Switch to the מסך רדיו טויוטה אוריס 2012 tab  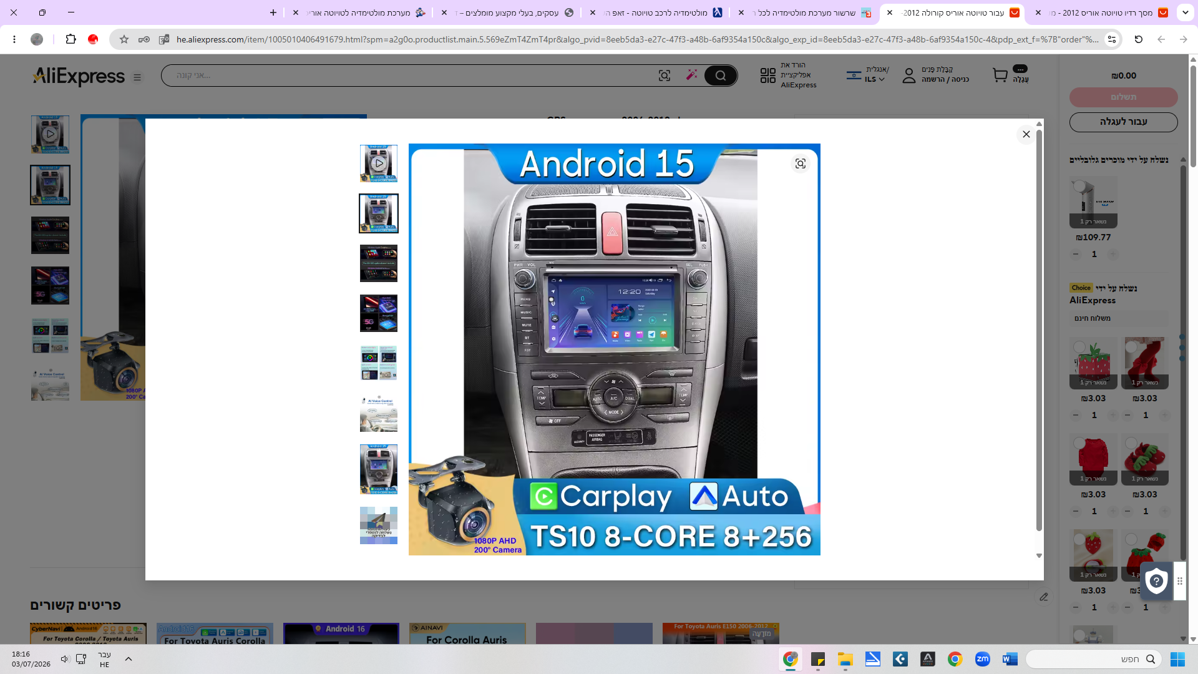point(1104,12)
